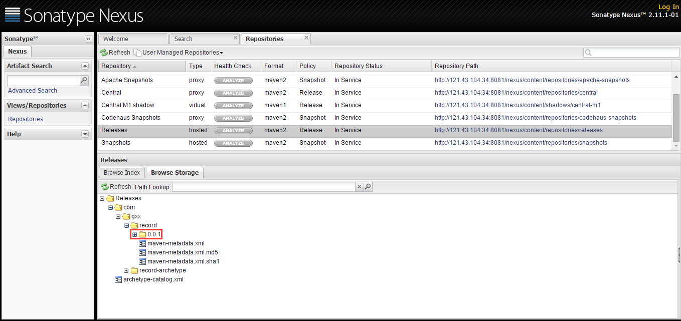The height and width of the screenshot is (321, 681).
Task: Click the record folder icon
Action: tap(134, 225)
